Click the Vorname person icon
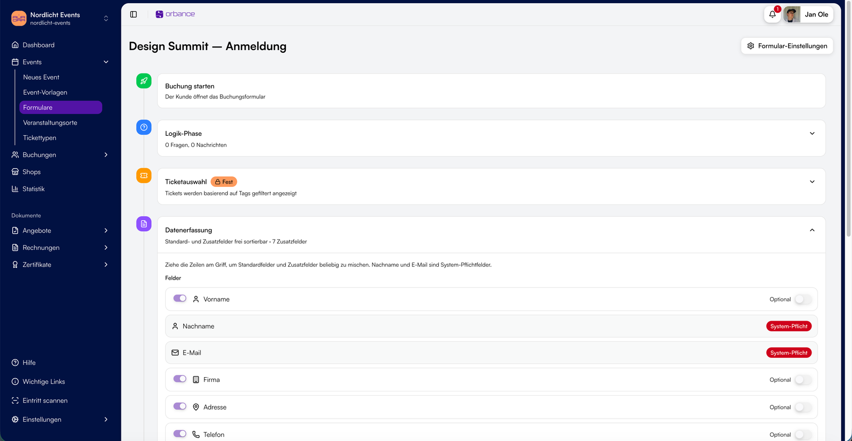 point(196,299)
